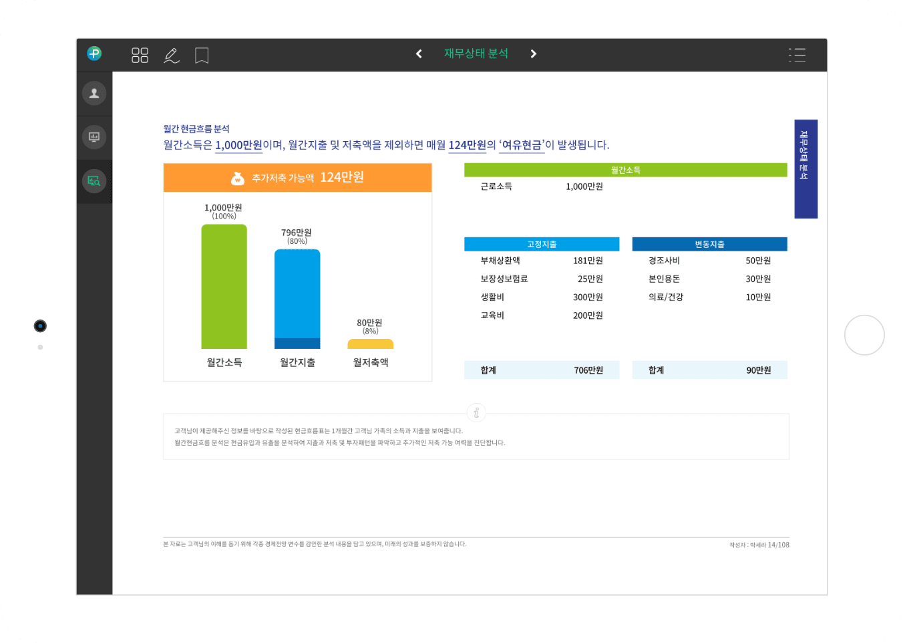Click the underlined '여유현금' text

pos(522,145)
